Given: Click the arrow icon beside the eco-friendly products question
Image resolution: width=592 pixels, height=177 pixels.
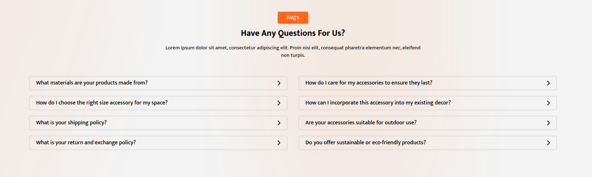Looking at the screenshot, I should point(548,143).
